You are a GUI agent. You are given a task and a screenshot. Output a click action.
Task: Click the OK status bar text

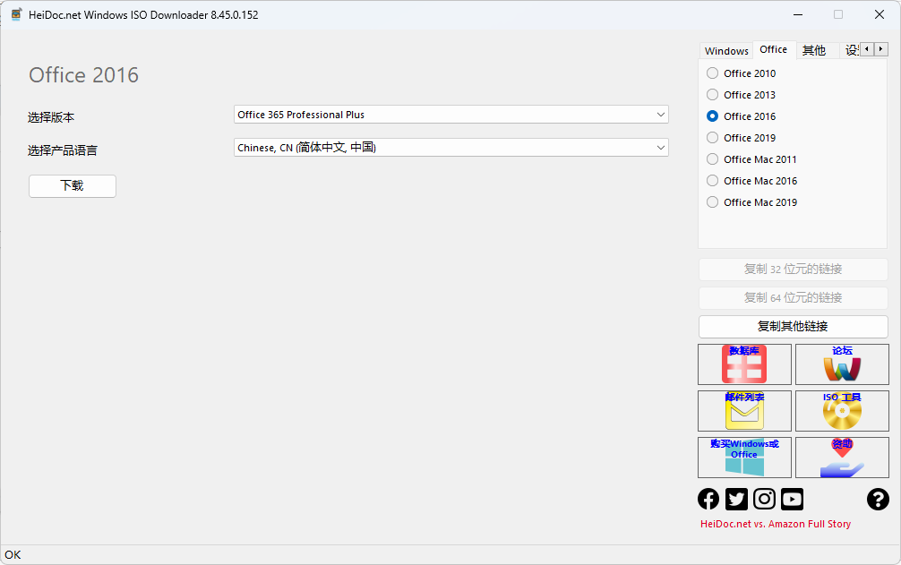[13, 554]
